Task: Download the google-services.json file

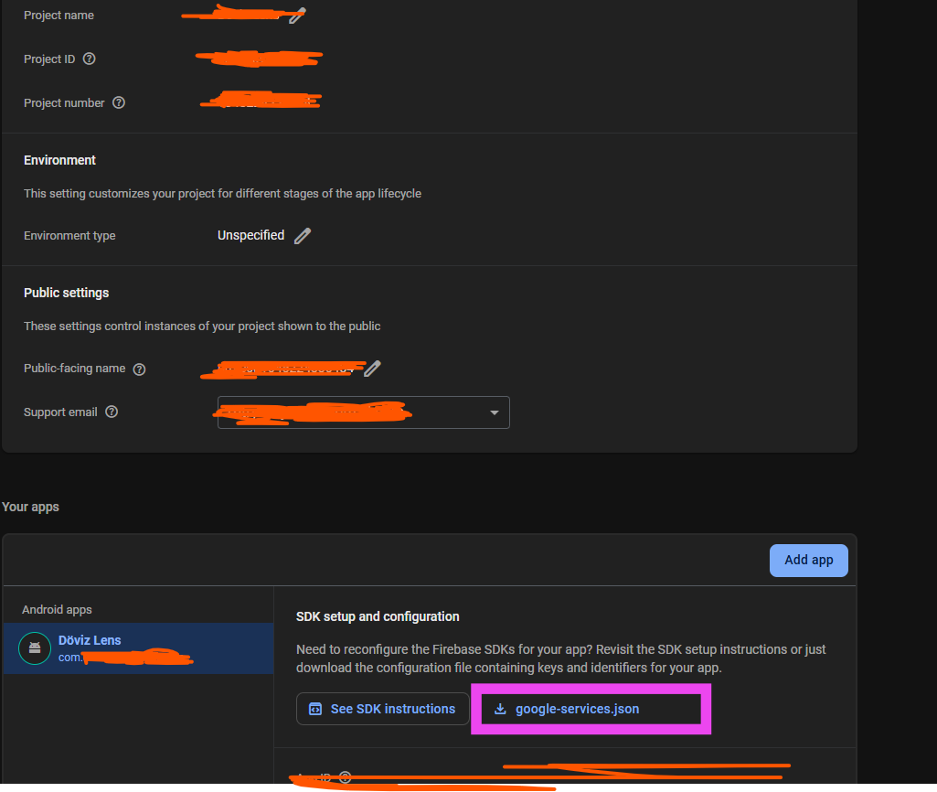Action: click(577, 709)
